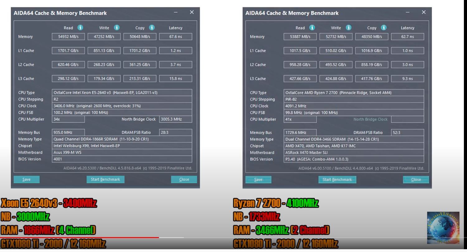Select L2 read value 958.28 GB/s
The height and width of the screenshot is (252, 467).
(300, 65)
